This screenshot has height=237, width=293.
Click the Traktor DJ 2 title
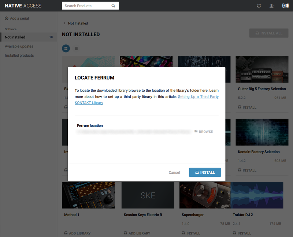point(243,215)
